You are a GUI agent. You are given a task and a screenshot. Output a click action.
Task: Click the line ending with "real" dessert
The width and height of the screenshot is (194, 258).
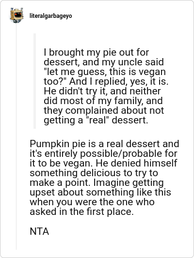tap(96, 120)
